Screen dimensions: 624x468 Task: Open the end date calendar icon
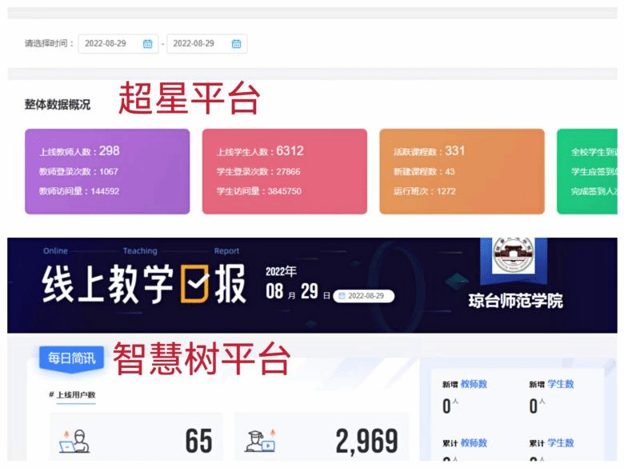click(x=236, y=44)
